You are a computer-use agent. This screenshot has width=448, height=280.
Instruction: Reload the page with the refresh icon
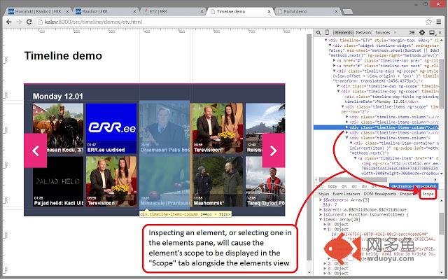click(29, 22)
